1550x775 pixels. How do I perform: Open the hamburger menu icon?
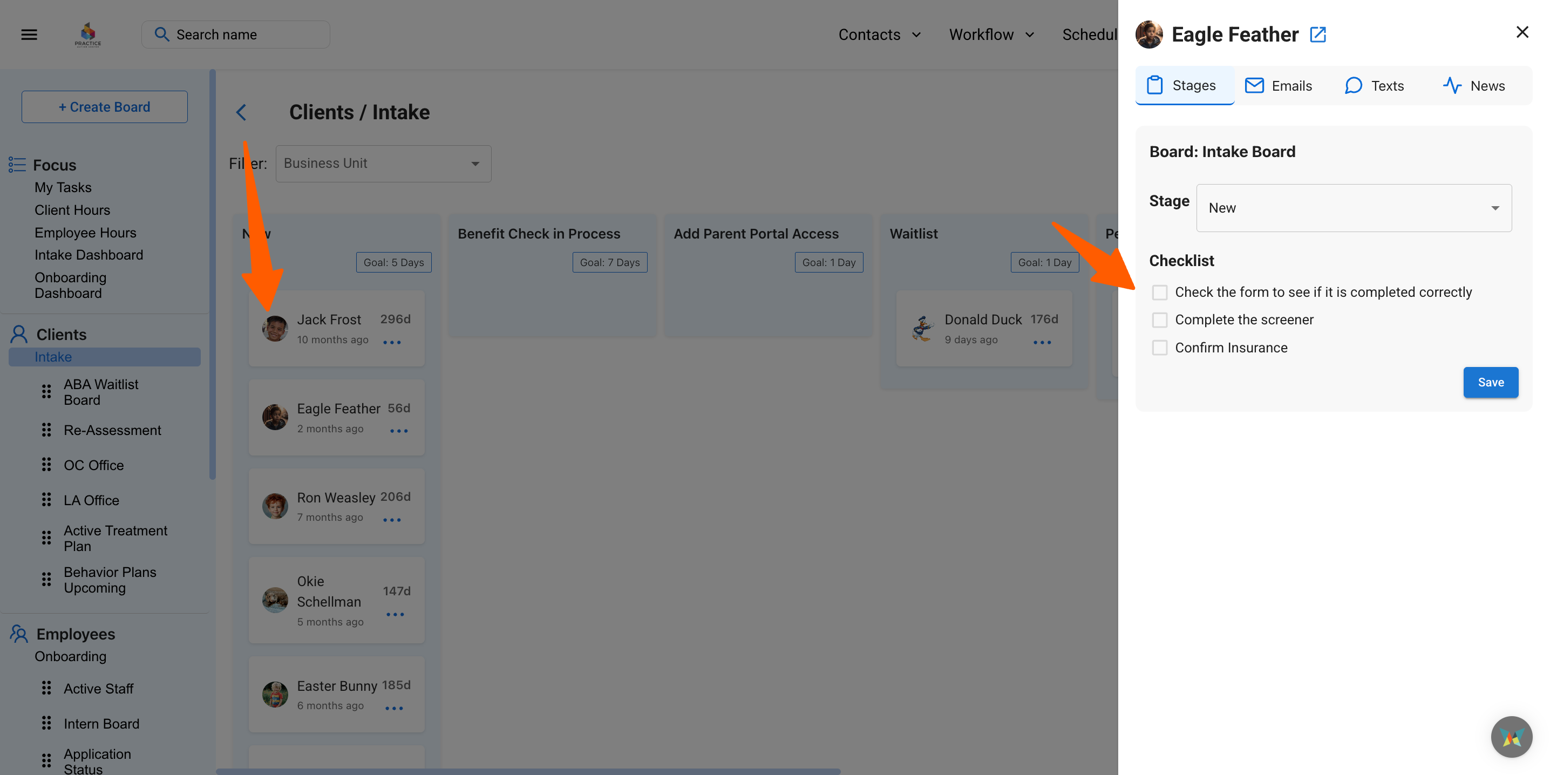(x=29, y=35)
